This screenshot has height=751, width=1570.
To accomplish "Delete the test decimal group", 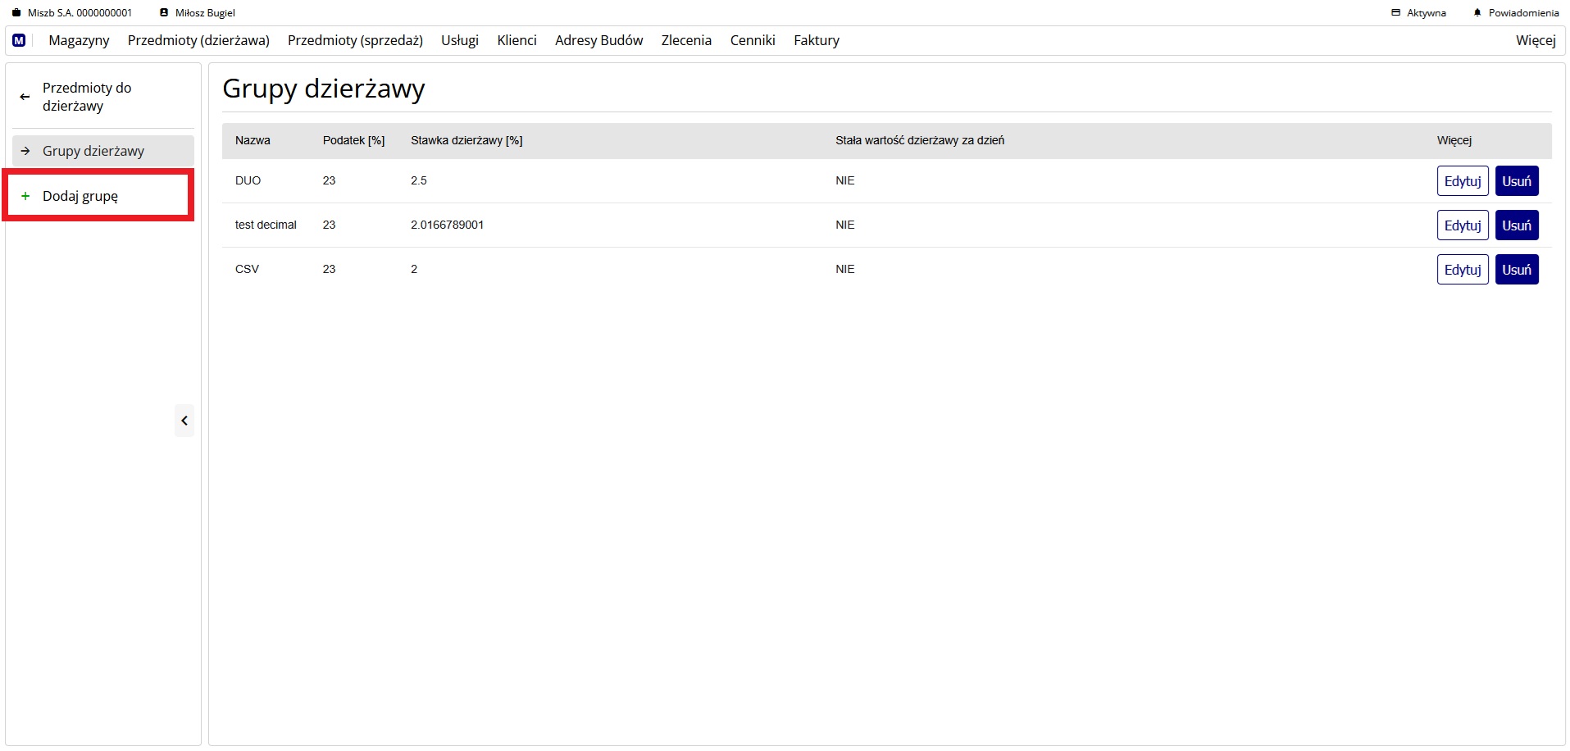I will [x=1516, y=225].
